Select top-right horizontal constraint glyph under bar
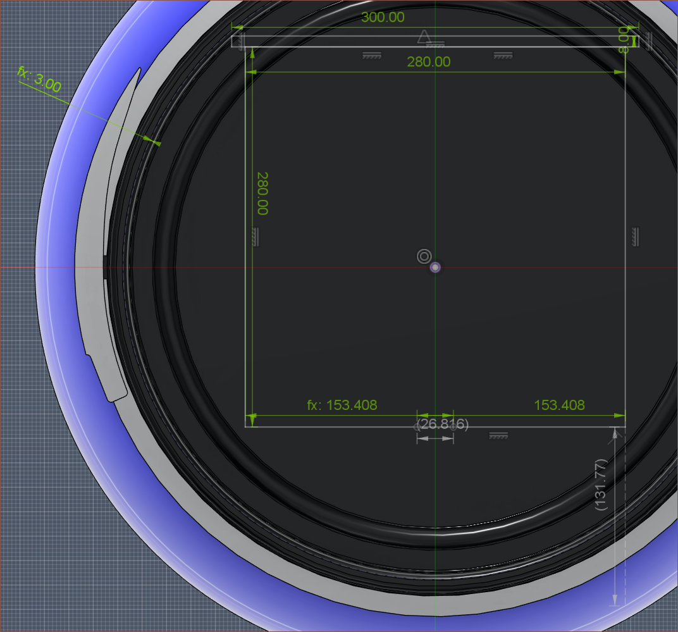This screenshot has height=632, width=678. (502, 56)
